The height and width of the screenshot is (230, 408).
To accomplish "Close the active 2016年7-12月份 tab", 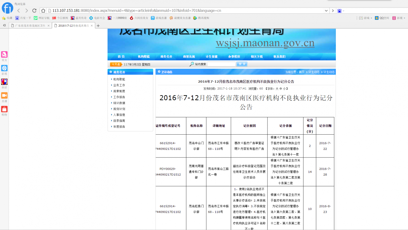I will pyautogui.click(x=92, y=26).
